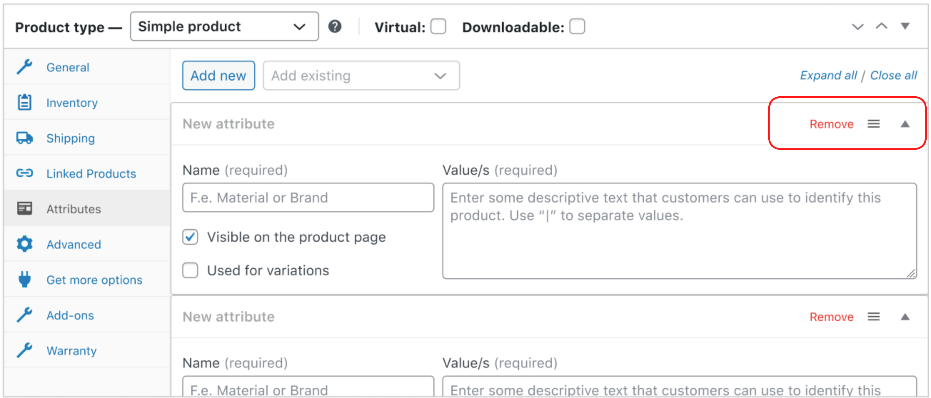The image size is (931, 398).
Task: Click the help question mark icon
Action: pos(335,27)
